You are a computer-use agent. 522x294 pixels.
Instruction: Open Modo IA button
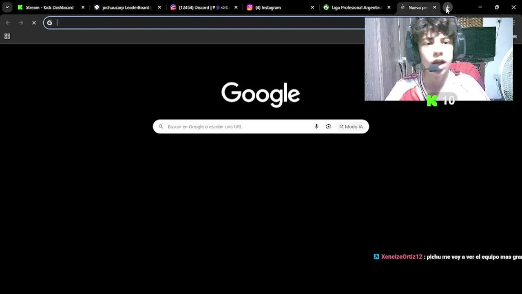coord(351,127)
